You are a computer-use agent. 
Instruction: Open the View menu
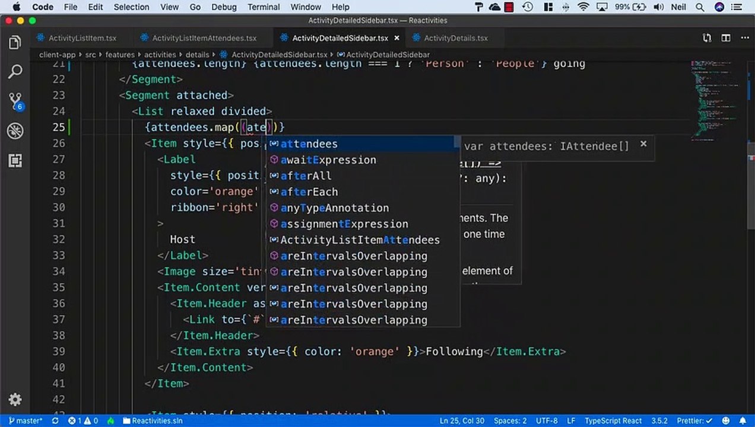tap(169, 7)
